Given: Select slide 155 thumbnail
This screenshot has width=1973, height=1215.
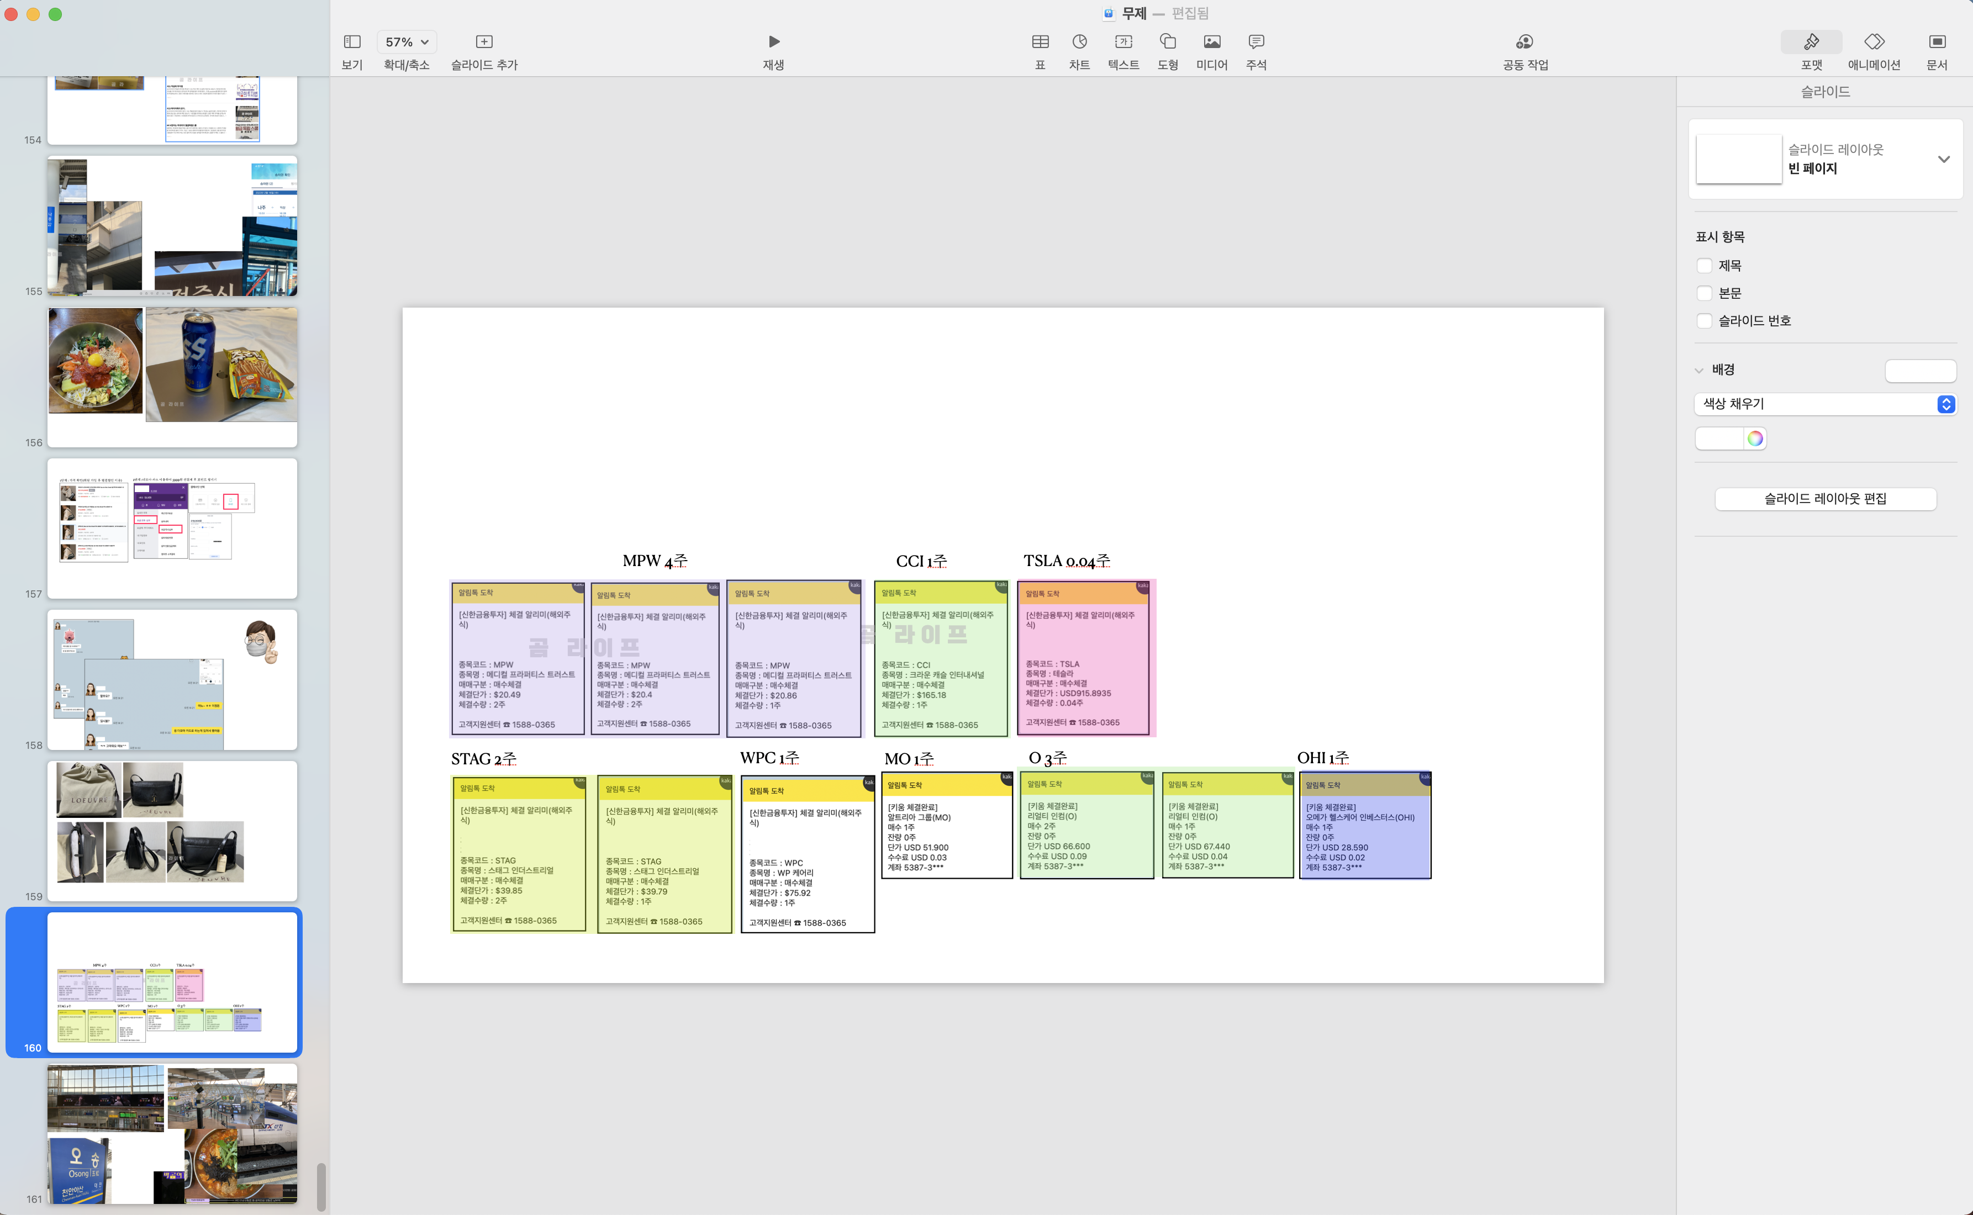Looking at the screenshot, I should click(172, 226).
